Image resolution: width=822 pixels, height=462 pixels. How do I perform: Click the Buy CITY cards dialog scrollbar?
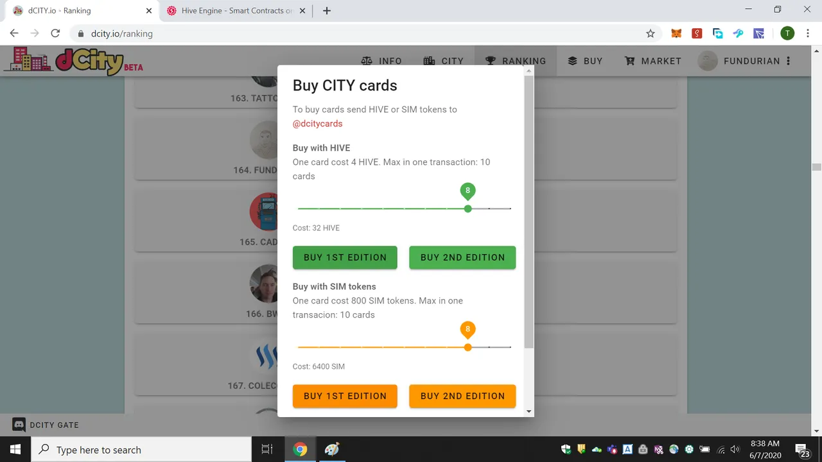(x=529, y=212)
